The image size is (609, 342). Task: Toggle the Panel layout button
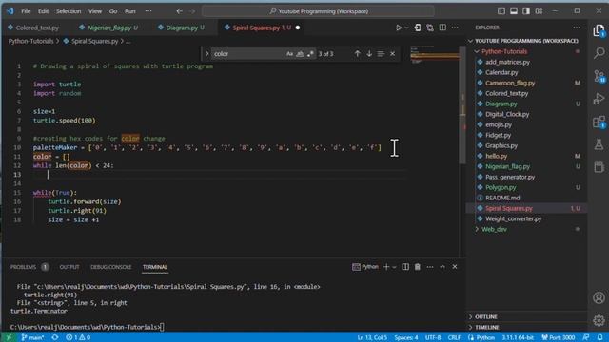(514, 10)
